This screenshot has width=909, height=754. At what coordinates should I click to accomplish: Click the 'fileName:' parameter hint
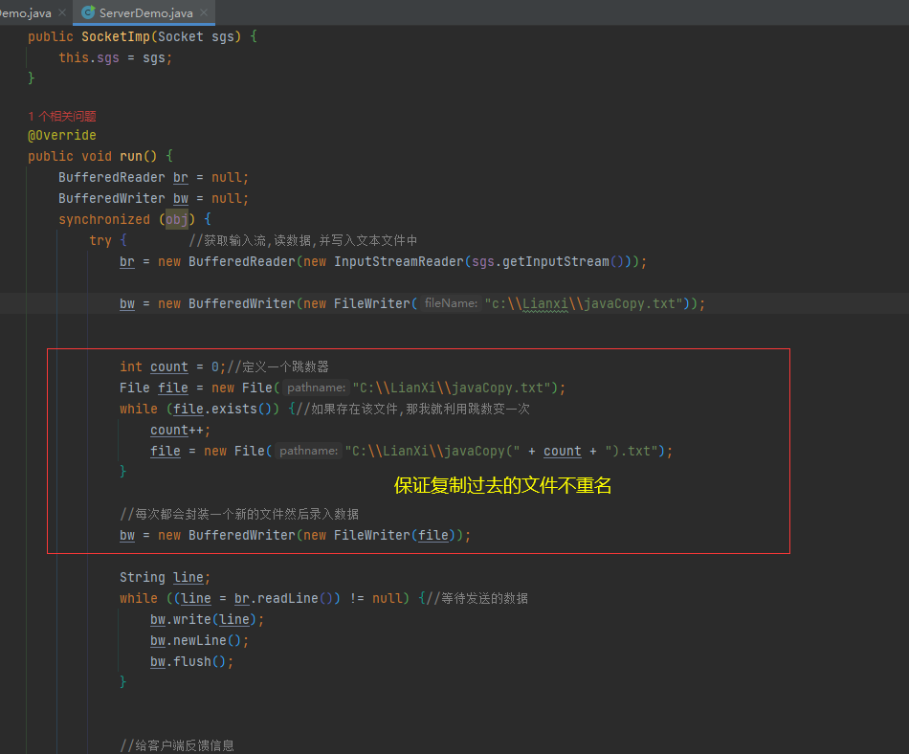[x=451, y=303]
